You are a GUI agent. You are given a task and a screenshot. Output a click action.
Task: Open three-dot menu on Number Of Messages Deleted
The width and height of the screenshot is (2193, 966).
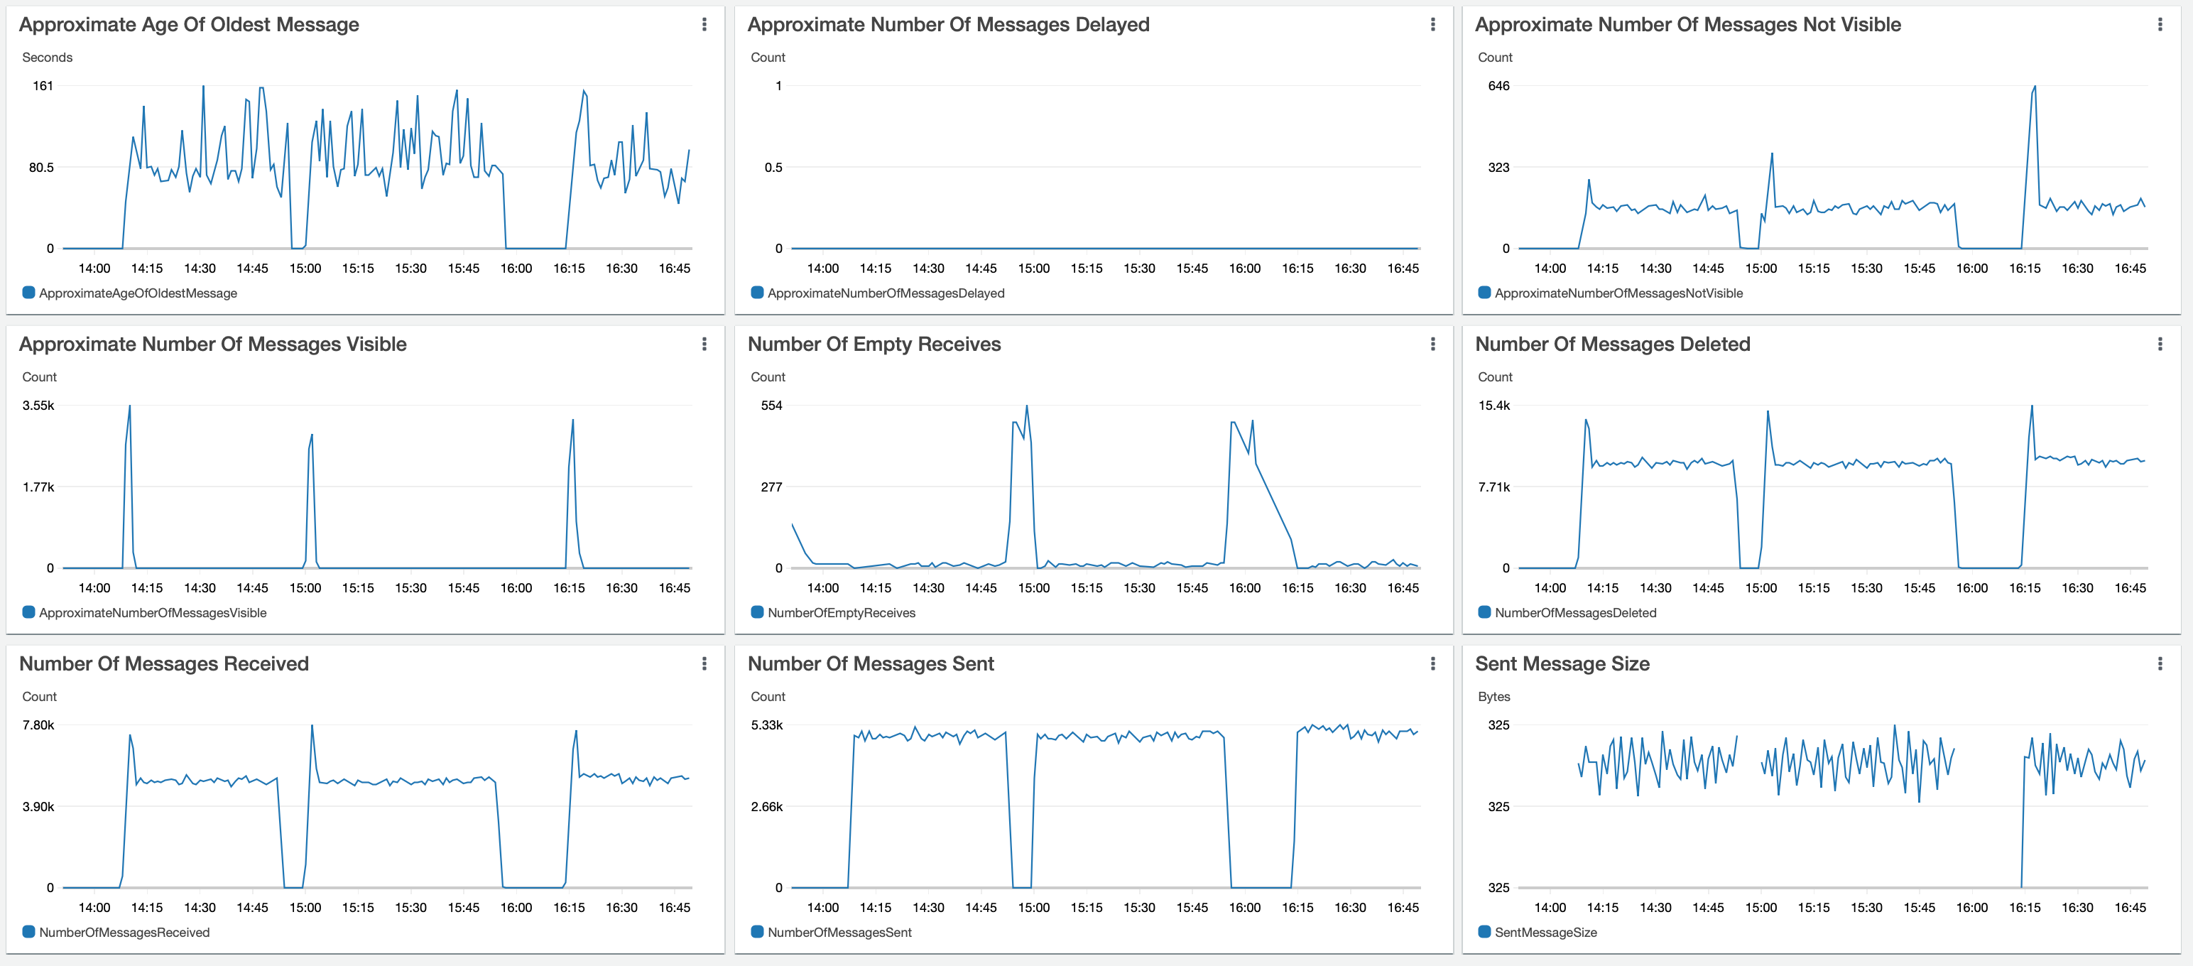click(2160, 344)
